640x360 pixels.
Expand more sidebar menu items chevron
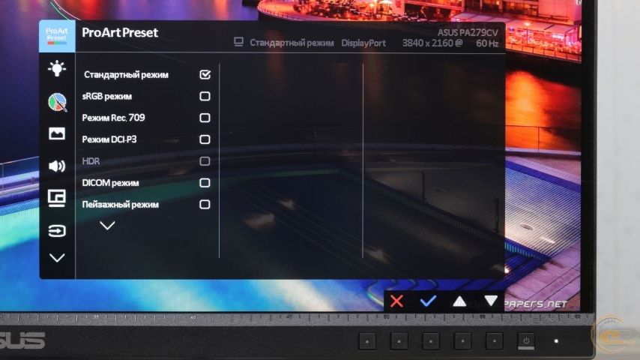click(x=57, y=258)
